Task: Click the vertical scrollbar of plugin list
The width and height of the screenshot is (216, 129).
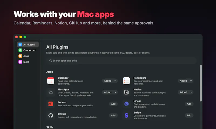Action: [x=201, y=83]
